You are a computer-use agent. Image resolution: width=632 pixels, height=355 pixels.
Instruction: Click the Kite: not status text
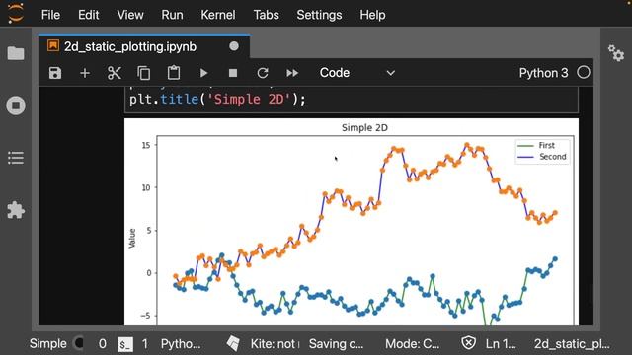click(275, 344)
